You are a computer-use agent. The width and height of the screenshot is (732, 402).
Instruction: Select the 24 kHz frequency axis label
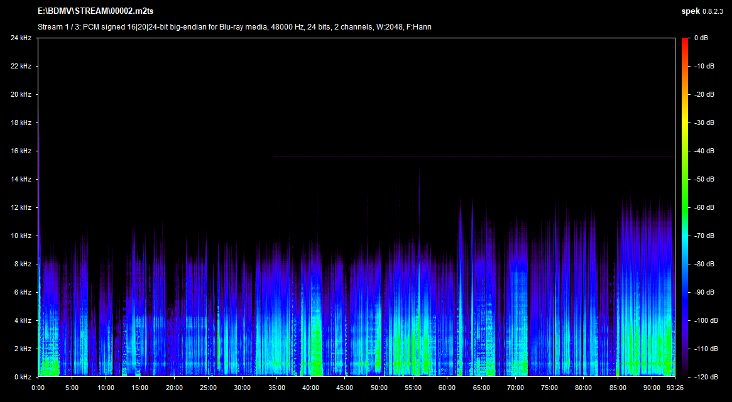(21, 38)
